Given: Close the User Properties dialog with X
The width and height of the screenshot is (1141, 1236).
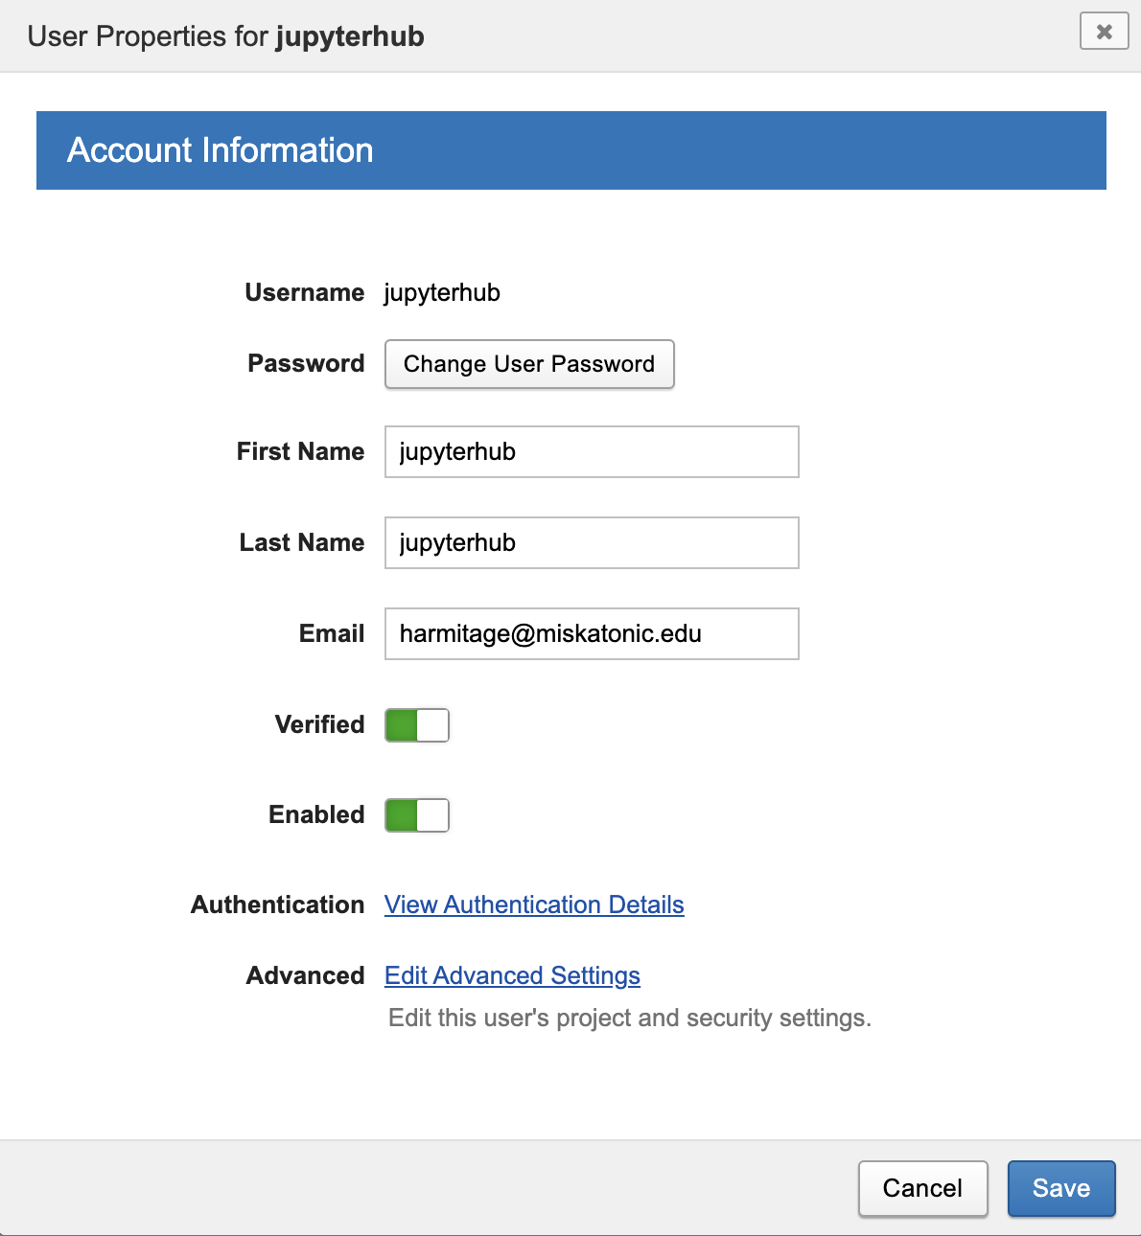Looking at the screenshot, I should [x=1104, y=32].
